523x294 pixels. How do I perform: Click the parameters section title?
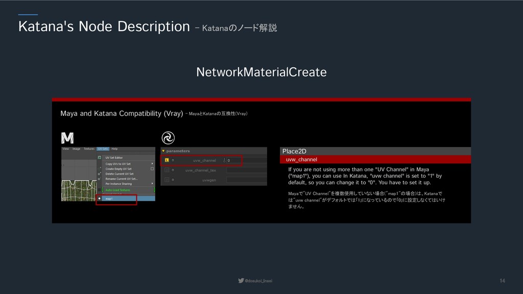point(178,151)
